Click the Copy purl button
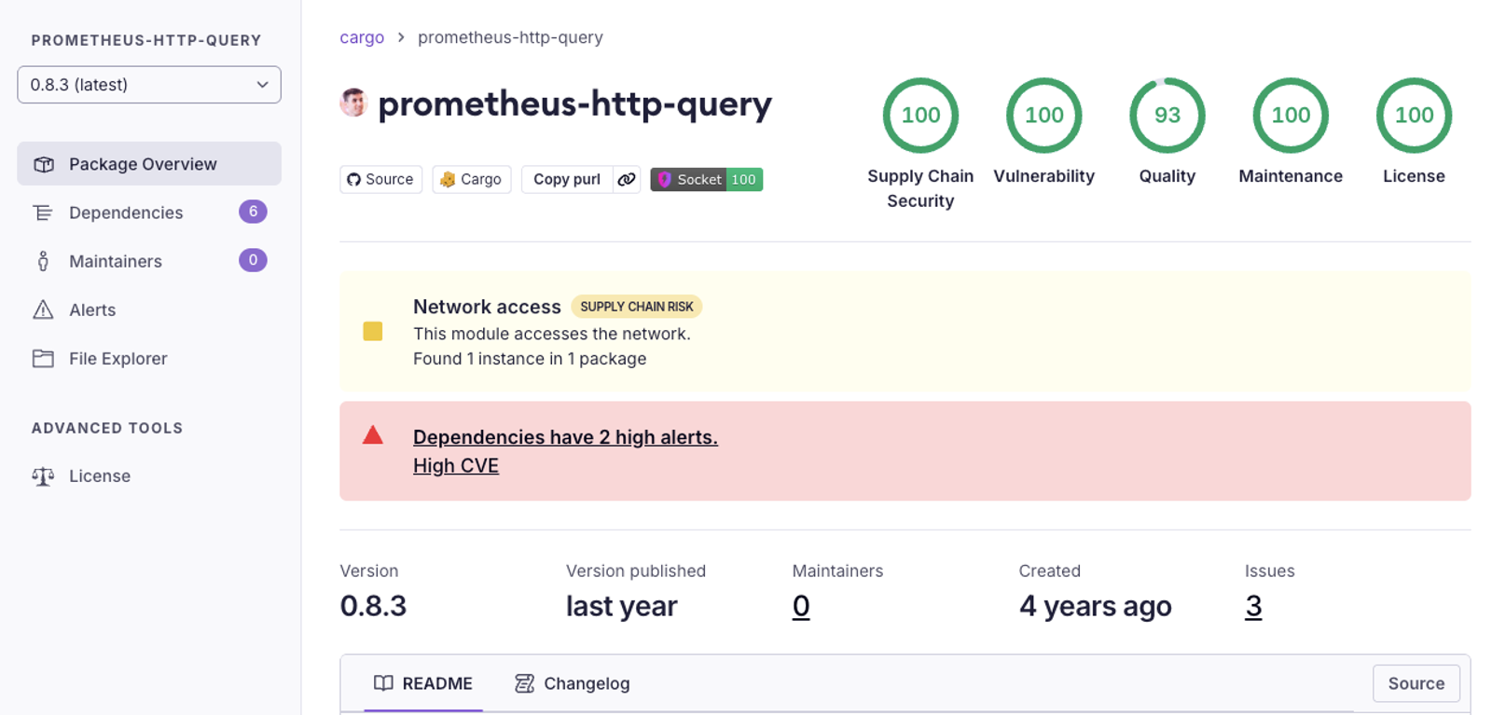The image size is (1492, 715). (x=567, y=179)
